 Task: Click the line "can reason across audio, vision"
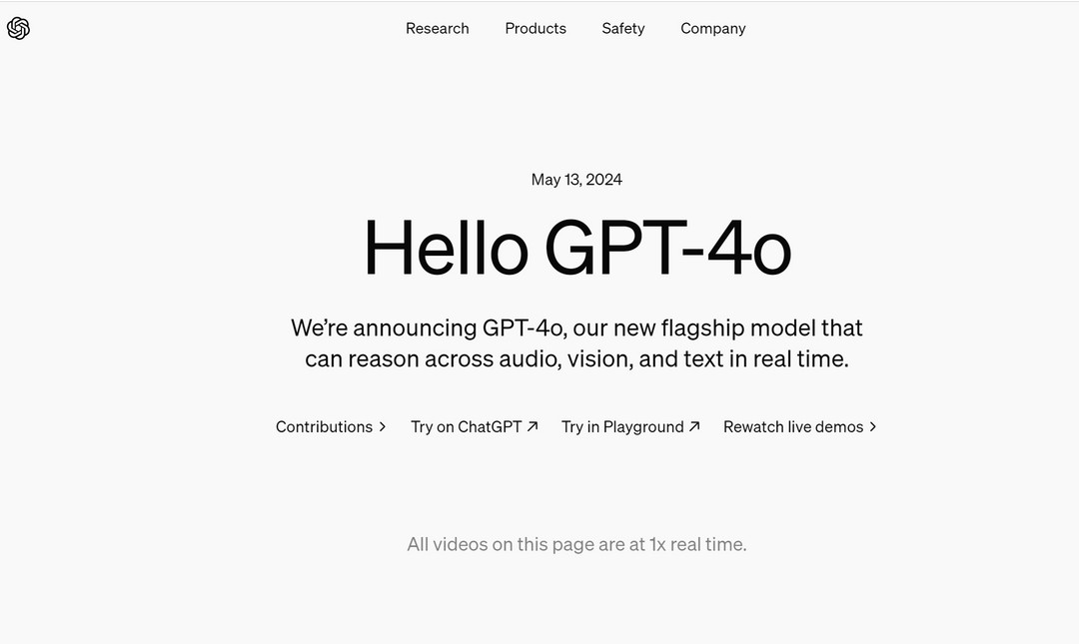pos(470,359)
